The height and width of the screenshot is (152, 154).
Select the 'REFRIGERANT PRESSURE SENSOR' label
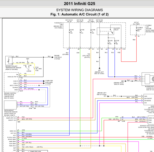[11, 113]
